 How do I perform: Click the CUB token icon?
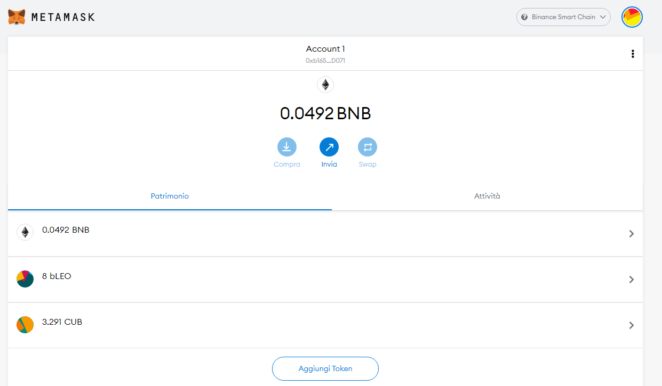click(x=25, y=325)
